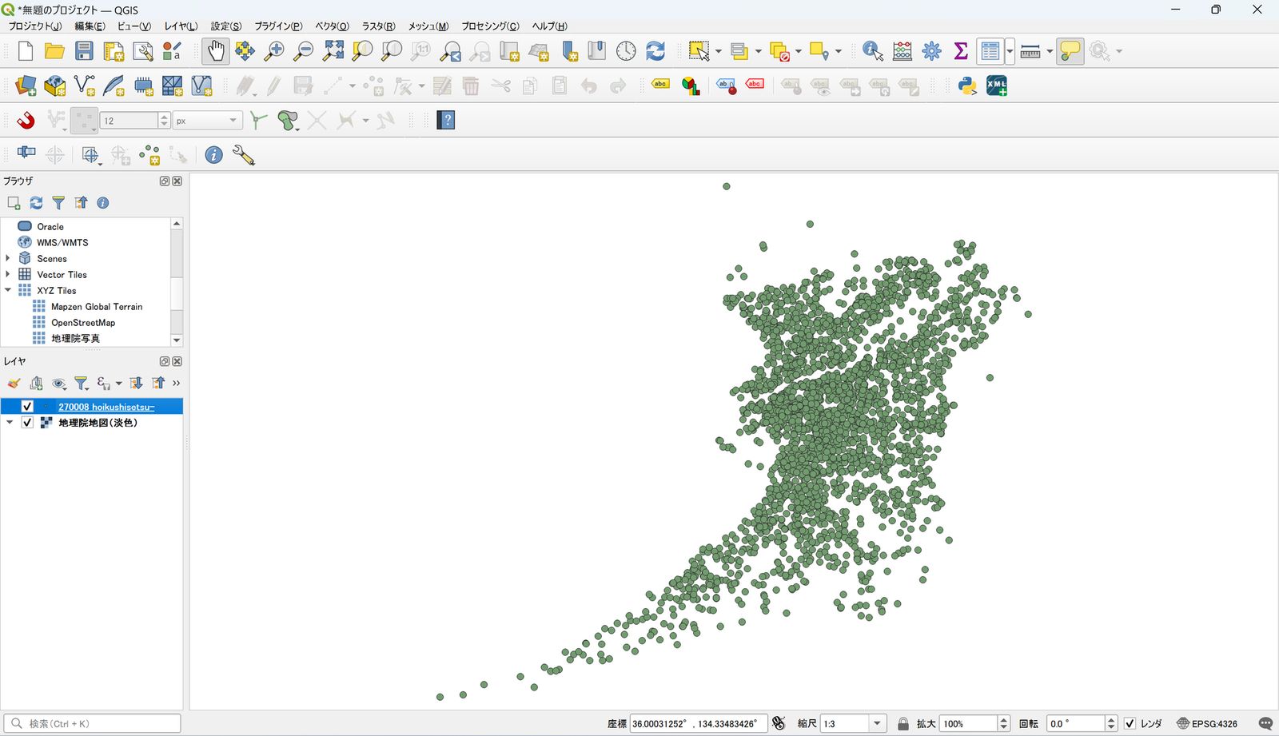Click the Zoom In magnifier tool
The width and height of the screenshot is (1279, 736).
pos(274,51)
